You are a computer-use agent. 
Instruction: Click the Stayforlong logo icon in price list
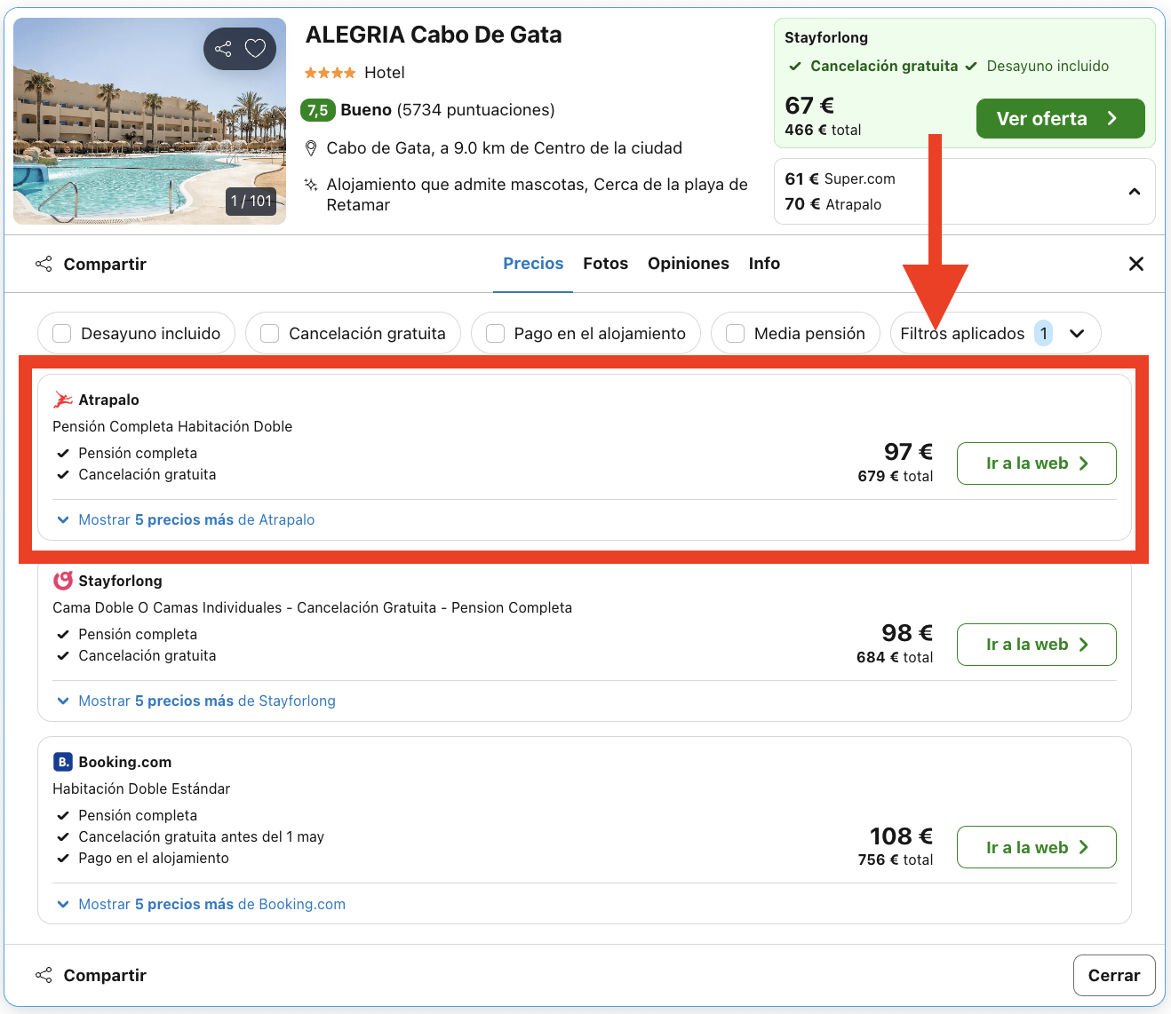coord(63,581)
